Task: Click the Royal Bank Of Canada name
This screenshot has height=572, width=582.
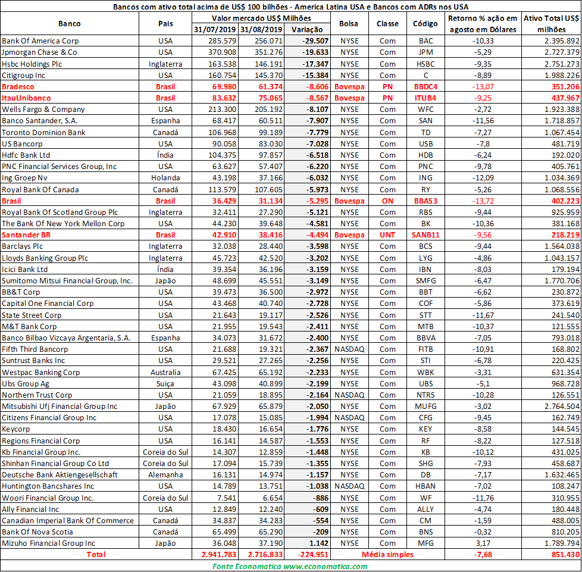Action: pyautogui.click(x=40, y=190)
